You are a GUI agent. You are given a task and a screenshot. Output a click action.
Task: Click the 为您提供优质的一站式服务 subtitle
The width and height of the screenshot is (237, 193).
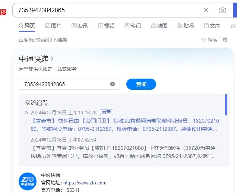point(48,69)
